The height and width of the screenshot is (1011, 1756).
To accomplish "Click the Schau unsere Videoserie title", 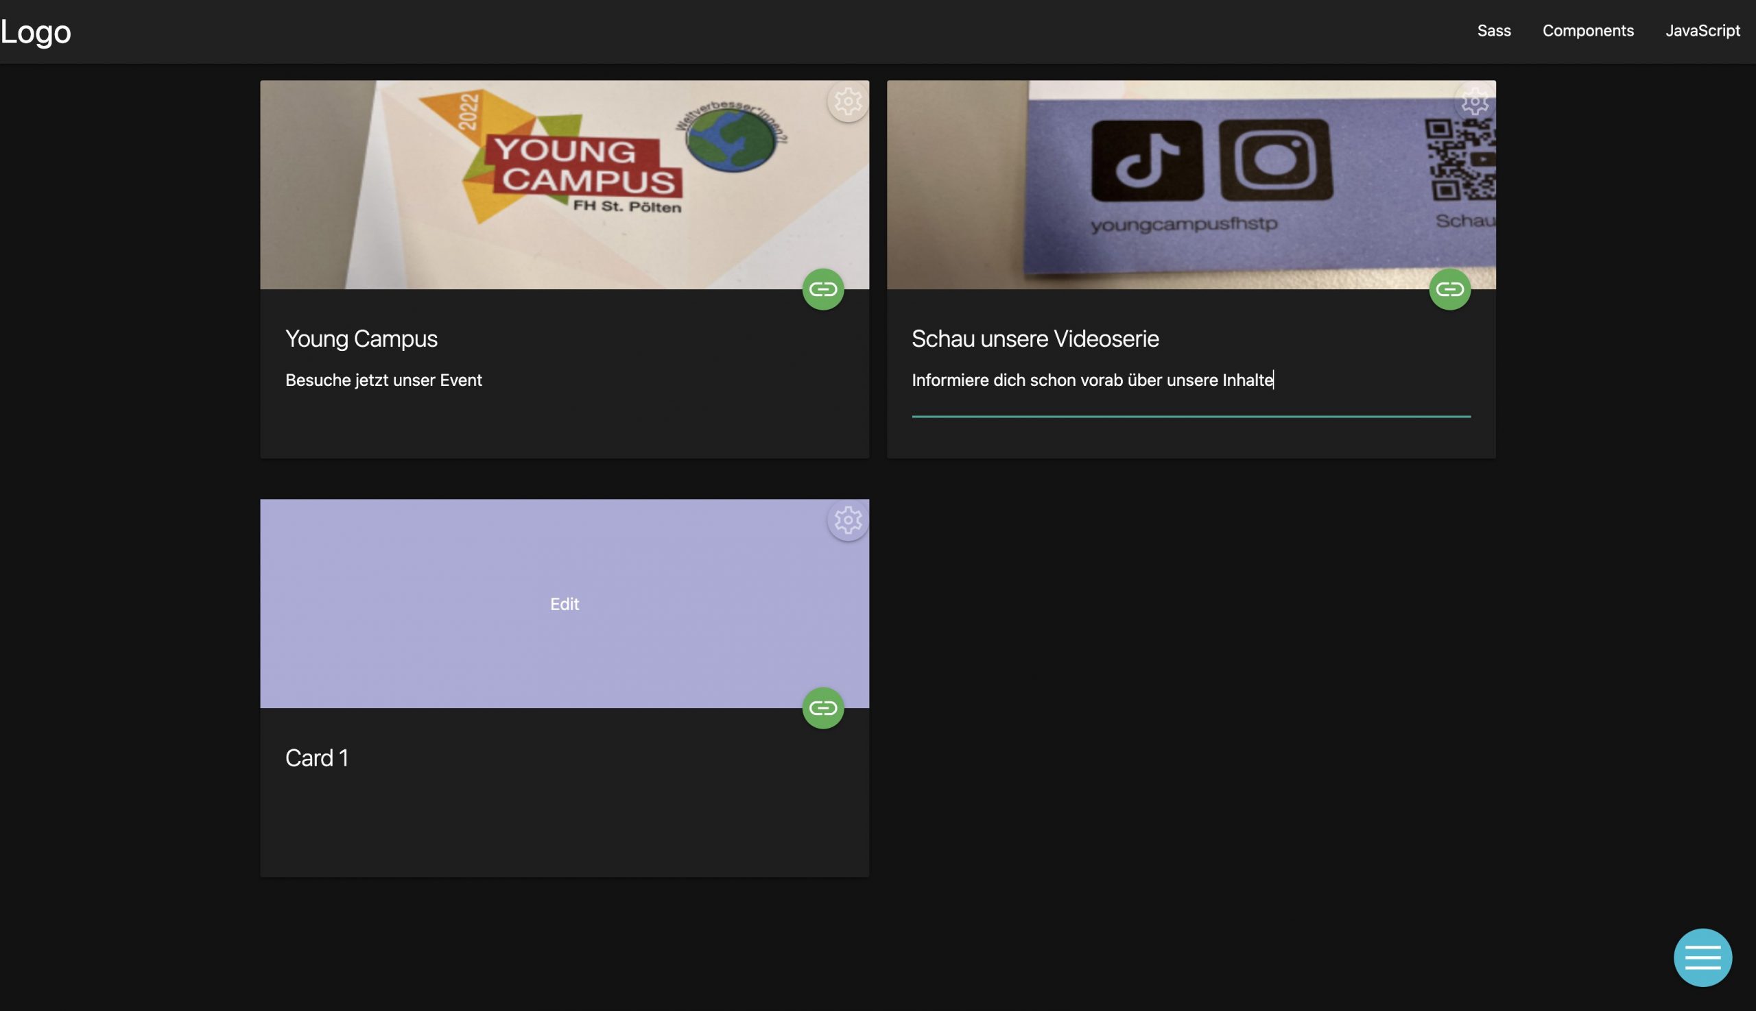I will 1035,339.
